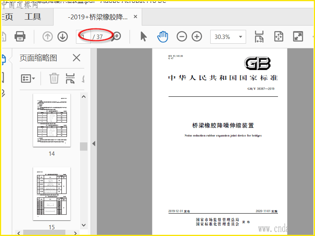The height and width of the screenshot is (236, 315).
Task: Go to previous page with up arrow
Action: (x=48, y=37)
